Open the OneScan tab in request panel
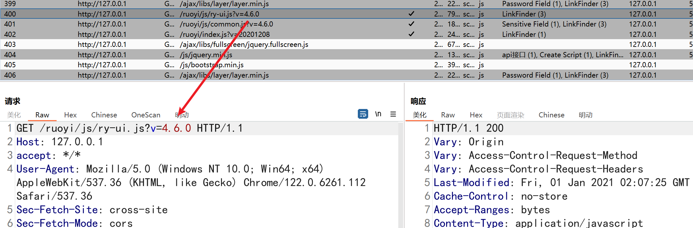The height and width of the screenshot is (228, 693). (146, 115)
